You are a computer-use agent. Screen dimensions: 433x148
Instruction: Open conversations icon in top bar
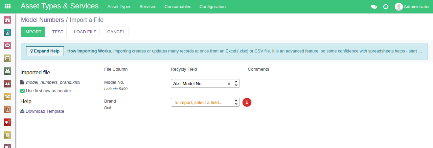pos(374,7)
